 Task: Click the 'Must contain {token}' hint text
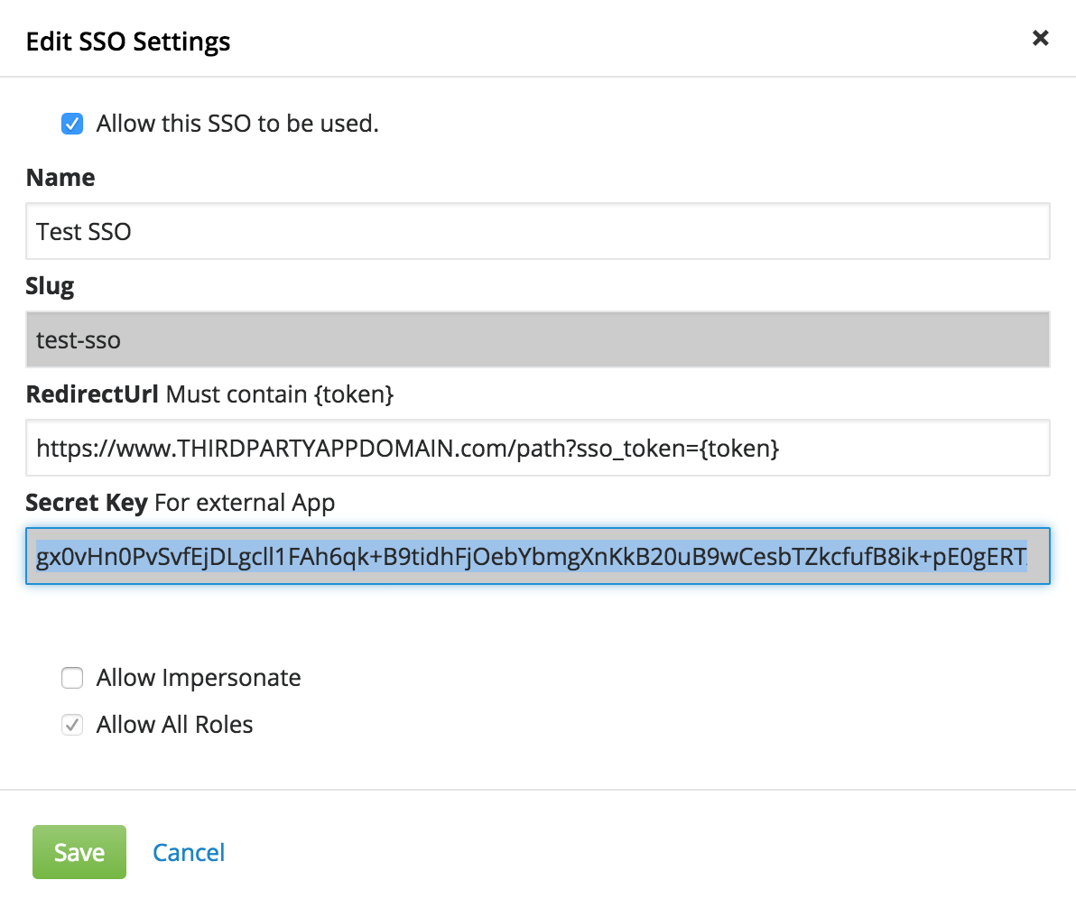pyautogui.click(x=281, y=394)
